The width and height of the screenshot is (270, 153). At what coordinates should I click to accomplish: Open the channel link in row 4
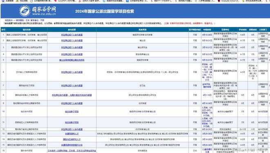pyautogui.click(x=72, y=55)
